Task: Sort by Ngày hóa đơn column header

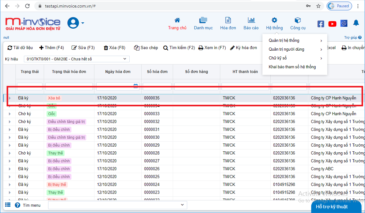Action: pyautogui.click(x=118, y=72)
